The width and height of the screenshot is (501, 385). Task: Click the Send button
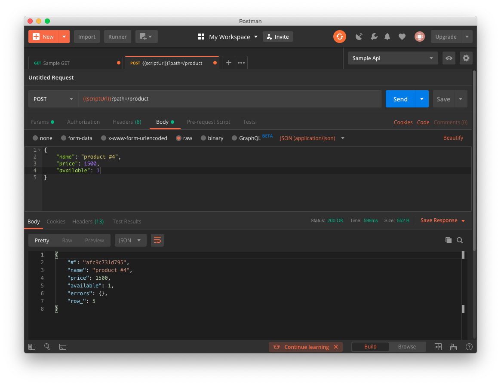click(400, 99)
